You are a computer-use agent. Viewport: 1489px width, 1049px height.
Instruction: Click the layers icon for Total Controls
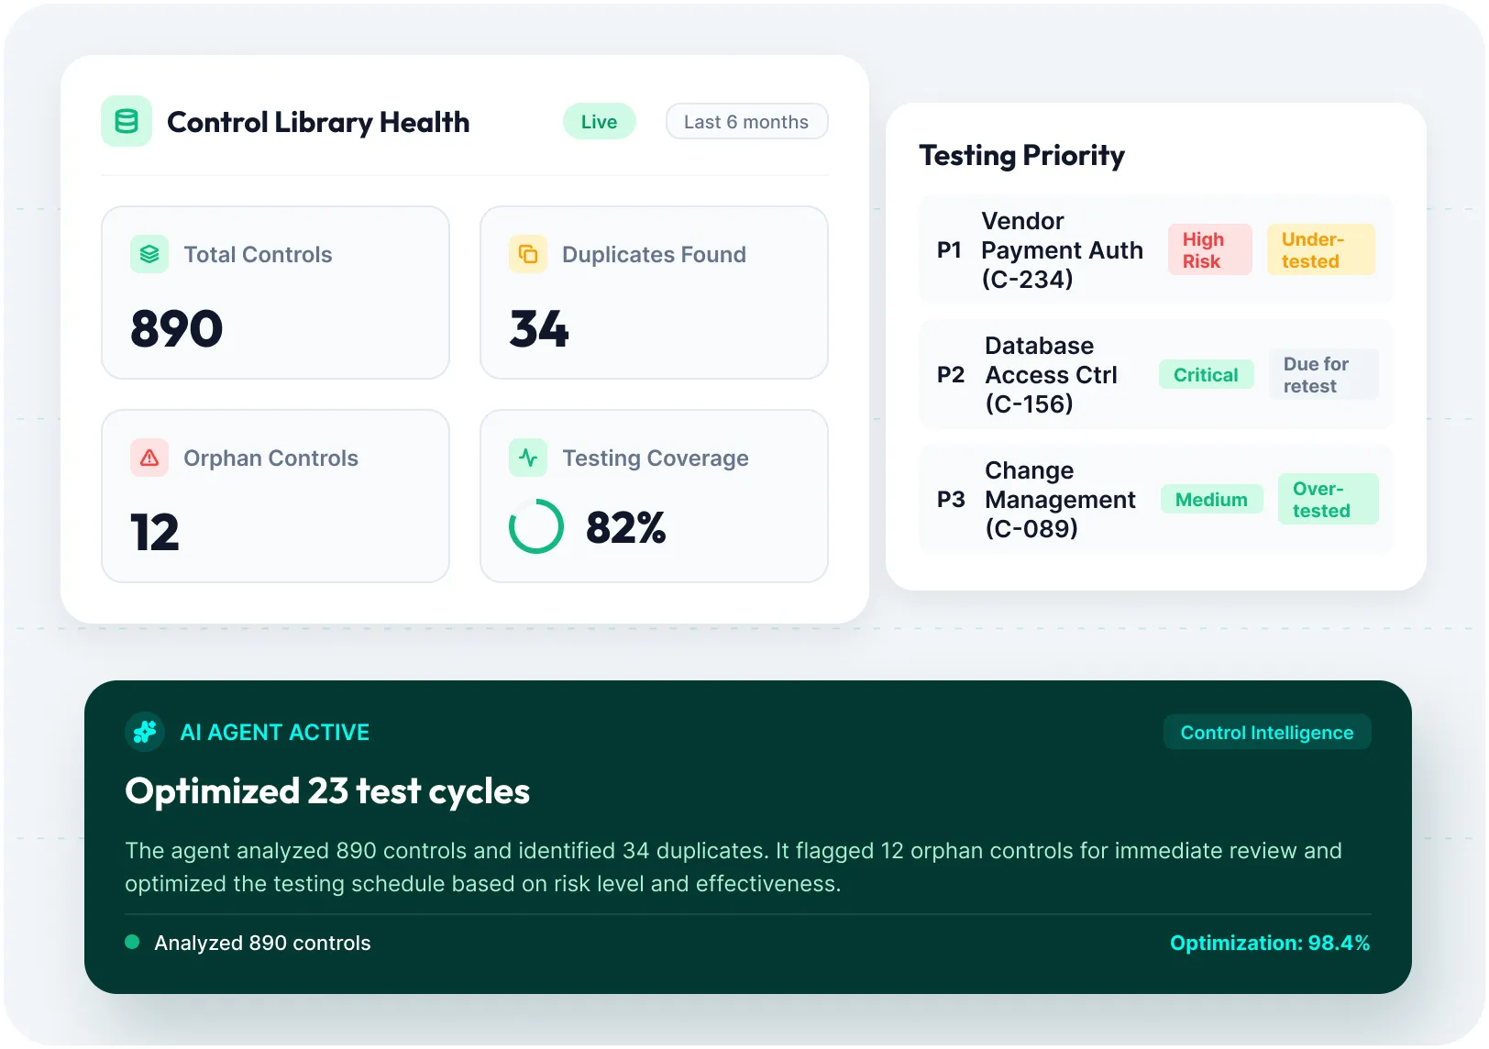click(x=149, y=254)
